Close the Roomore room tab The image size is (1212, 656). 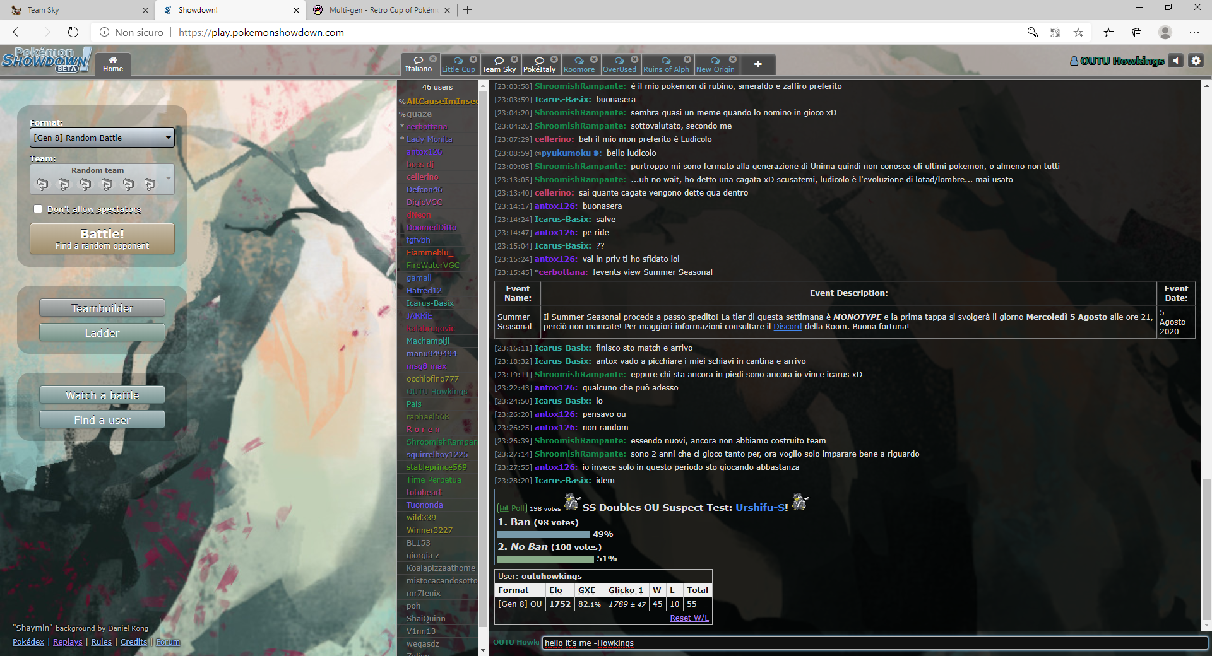point(594,59)
